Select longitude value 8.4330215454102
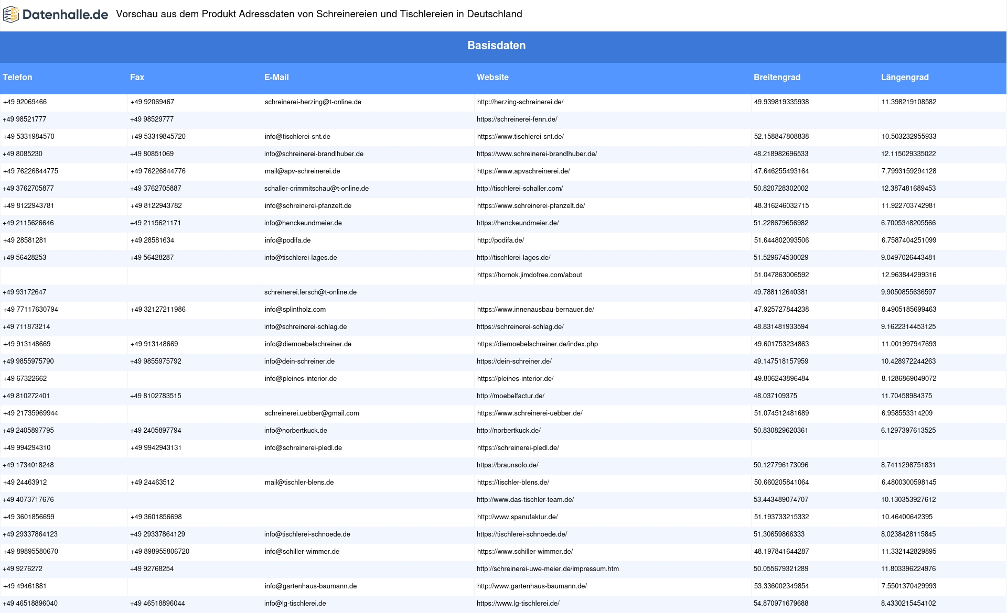Viewport: 1007px width, 613px height. tap(908, 604)
